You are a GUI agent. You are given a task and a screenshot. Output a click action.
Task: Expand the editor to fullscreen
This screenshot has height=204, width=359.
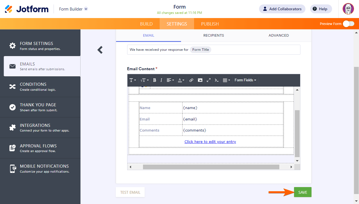tap(209, 80)
